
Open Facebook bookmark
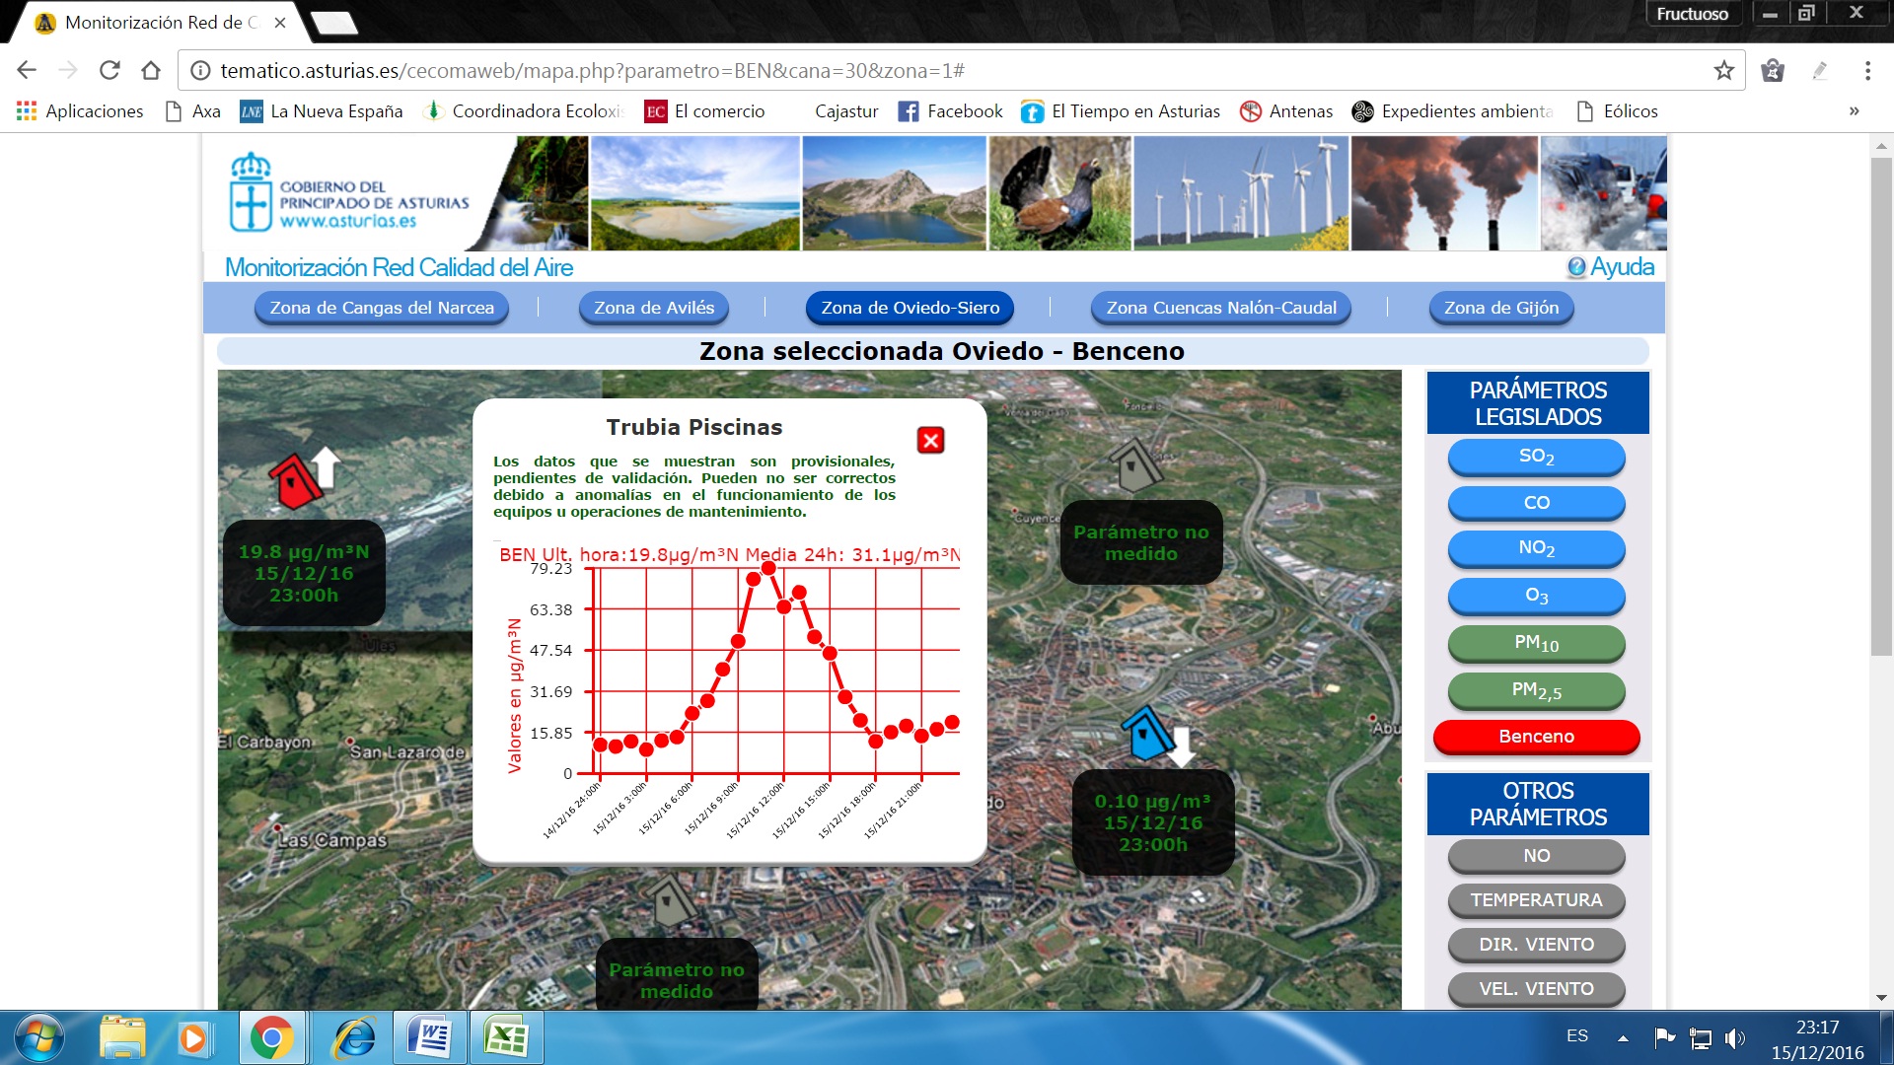coord(950,111)
